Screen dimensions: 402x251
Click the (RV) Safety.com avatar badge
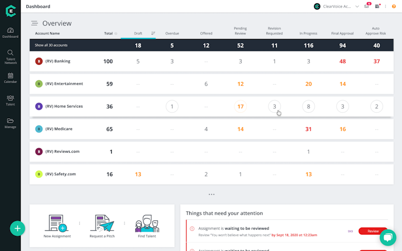tap(39, 174)
